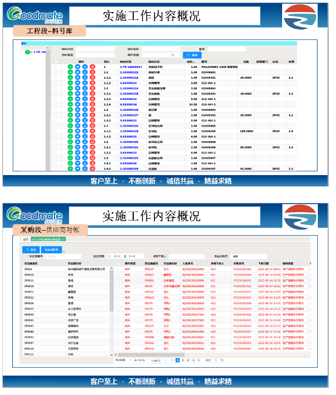Close supplier reconciliation tab with x
Screen dimensions: 336x395
[x=63, y=239]
